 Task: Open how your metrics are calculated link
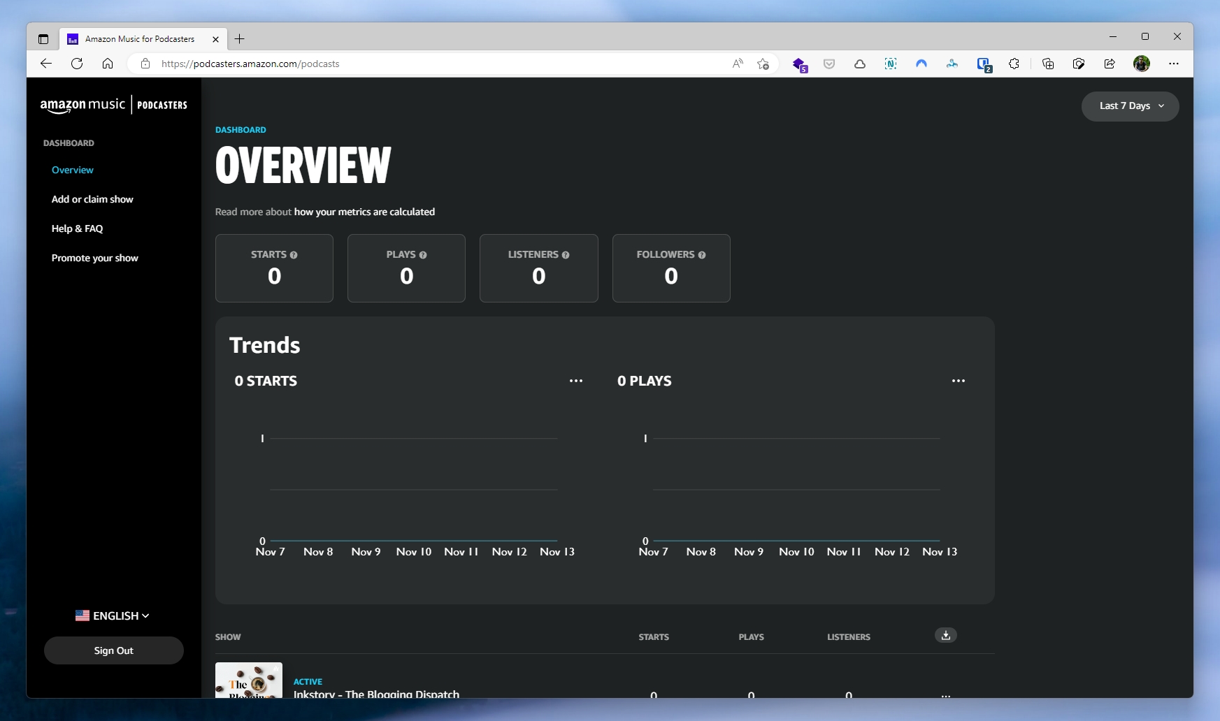pyautogui.click(x=364, y=212)
